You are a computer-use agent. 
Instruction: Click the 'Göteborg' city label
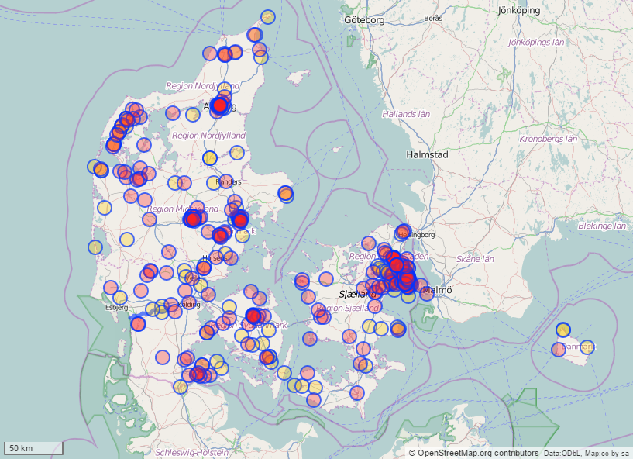365,20
